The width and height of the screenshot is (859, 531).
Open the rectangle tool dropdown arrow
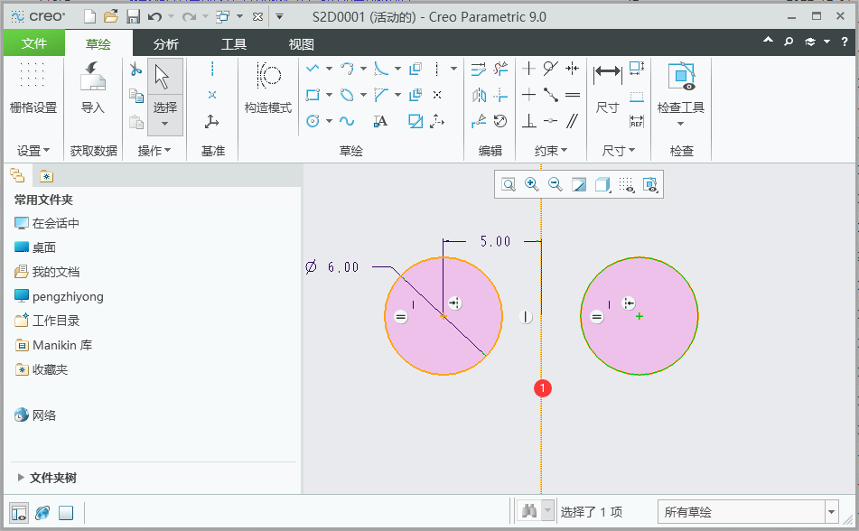(330, 96)
